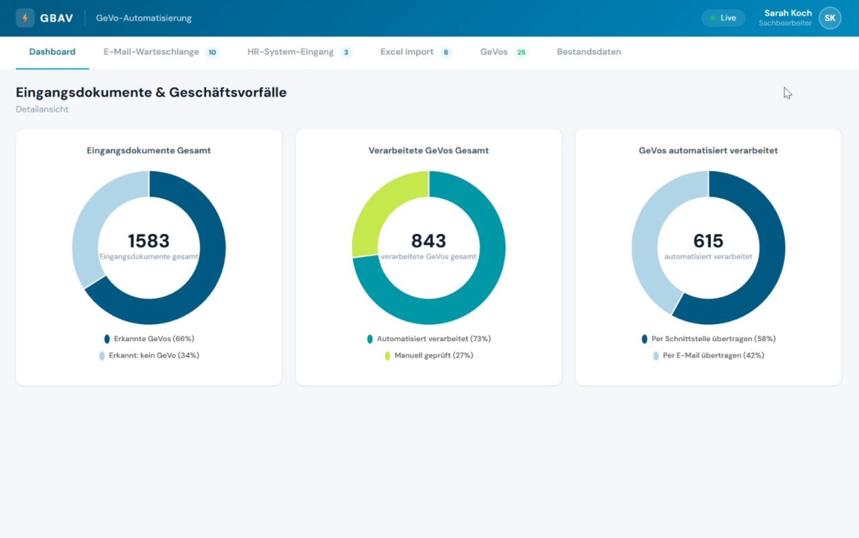Click the HR-System-Eingang badge showing 3
Viewport: 859px width, 538px height.
point(346,52)
